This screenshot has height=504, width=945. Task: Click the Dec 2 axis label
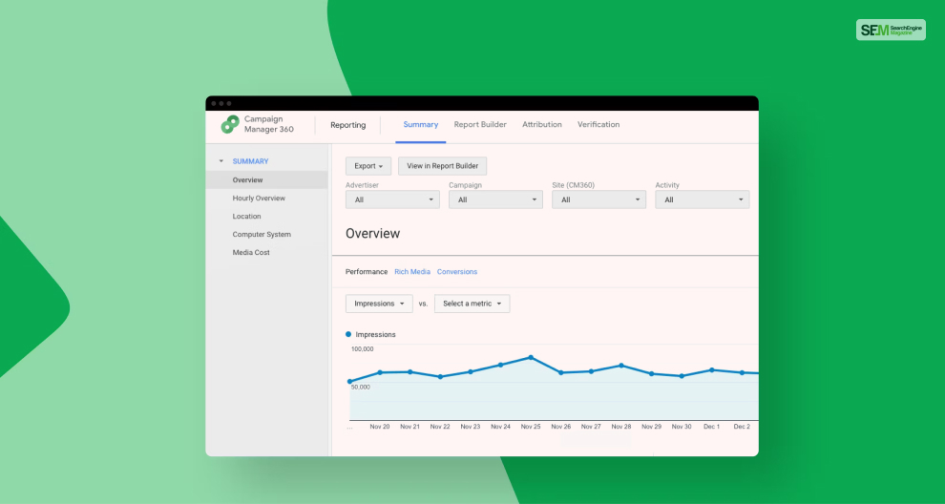click(x=742, y=427)
